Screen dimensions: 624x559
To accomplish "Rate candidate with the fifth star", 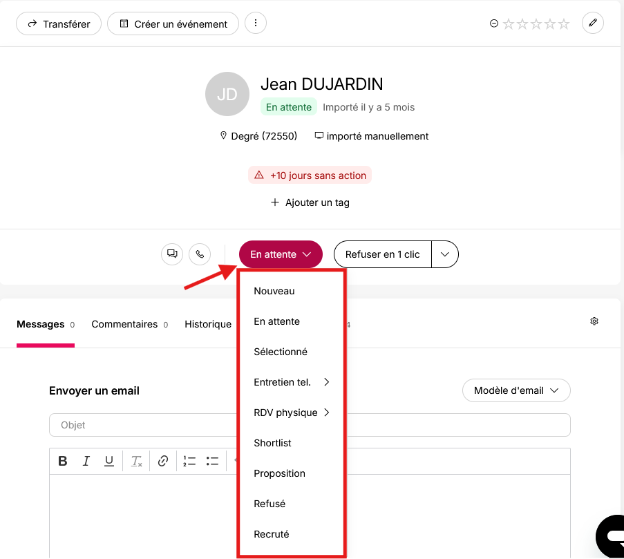I will coord(563,24).
